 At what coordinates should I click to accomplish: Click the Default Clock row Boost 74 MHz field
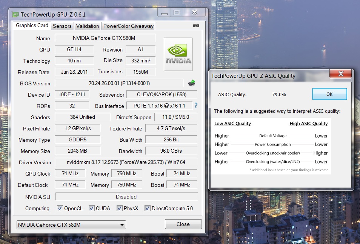click(182, 185)
